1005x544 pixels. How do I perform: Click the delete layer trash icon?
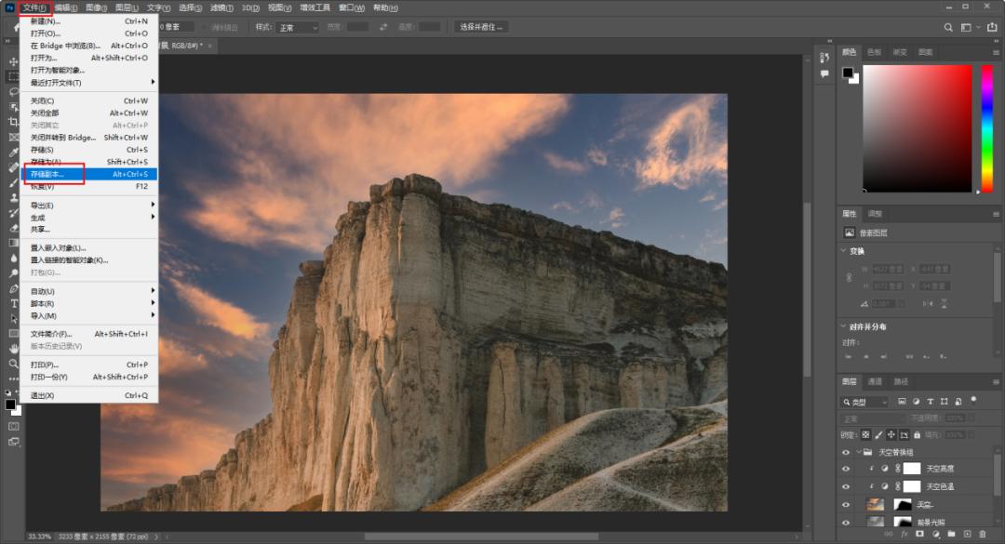tap(982, 534)
